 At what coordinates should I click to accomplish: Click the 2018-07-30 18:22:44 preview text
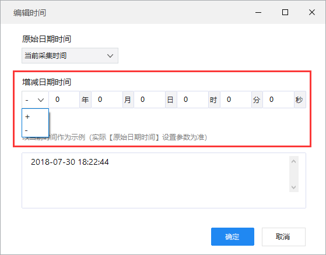[x=70, y=162]
